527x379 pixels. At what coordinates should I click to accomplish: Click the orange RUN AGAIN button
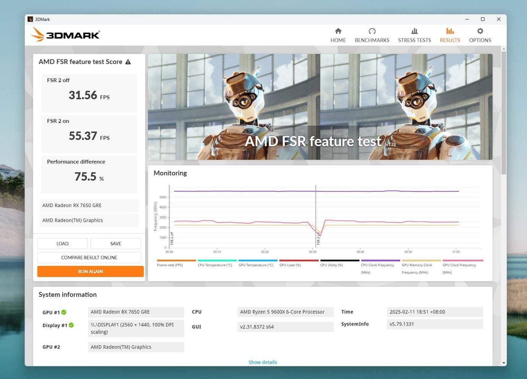(91, 271)
